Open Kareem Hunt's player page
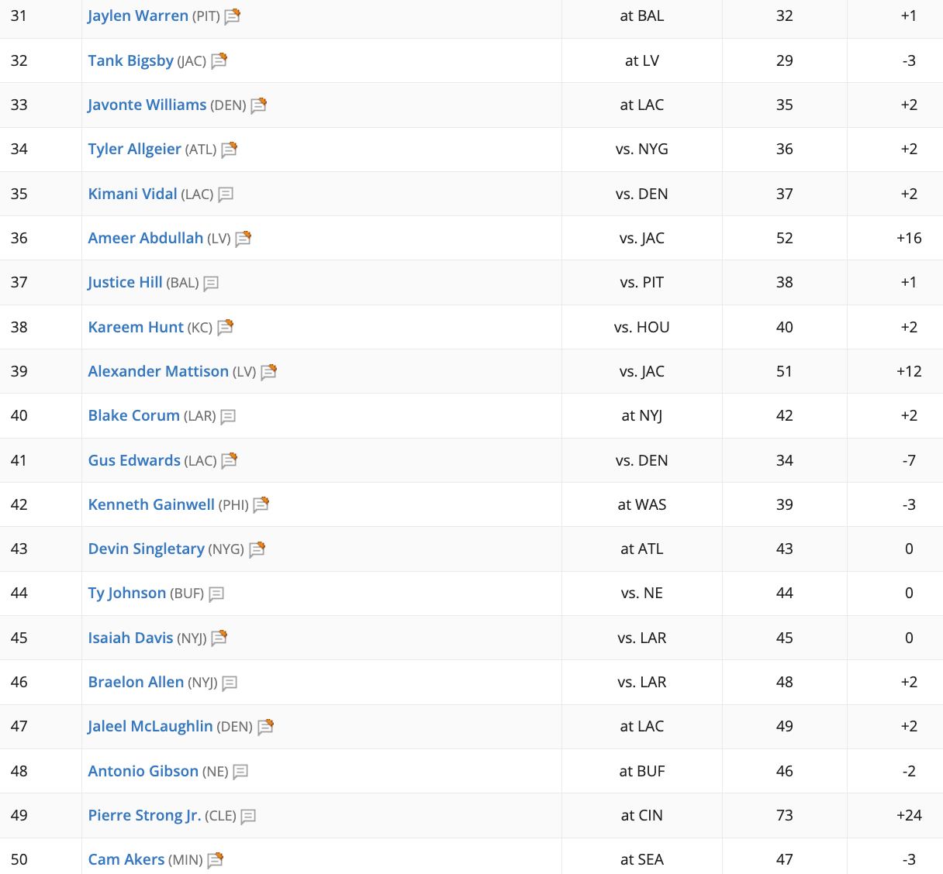The height and width of the screenshot is (874, 943). pos(136,327)
